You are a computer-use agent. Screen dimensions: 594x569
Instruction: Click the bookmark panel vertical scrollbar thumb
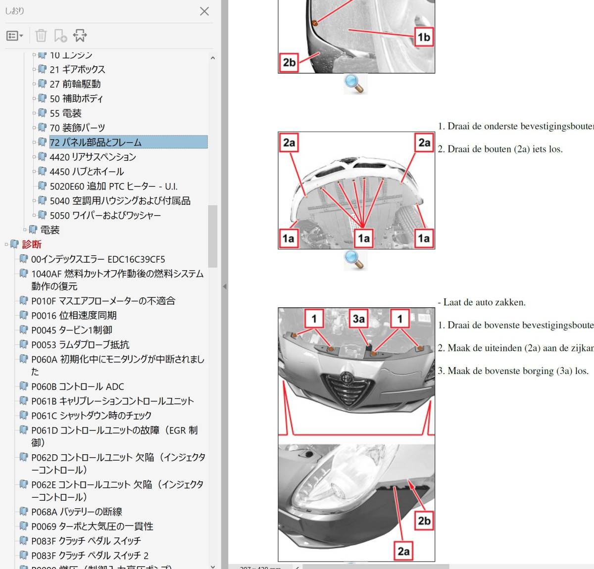(x=212, y=236)
